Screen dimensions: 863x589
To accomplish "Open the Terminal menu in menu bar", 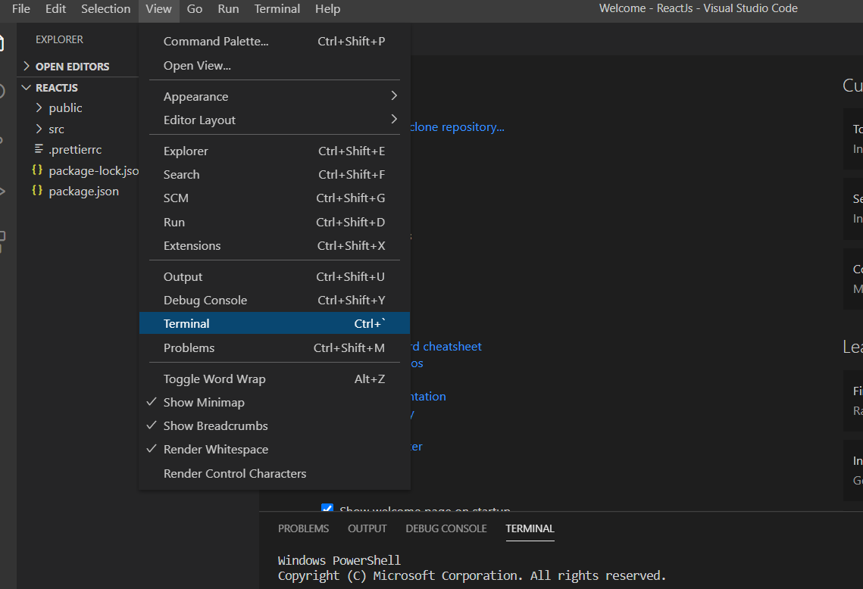I will click(277, 9).
